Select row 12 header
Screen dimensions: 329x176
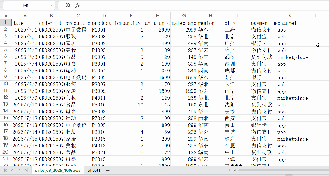6,98
